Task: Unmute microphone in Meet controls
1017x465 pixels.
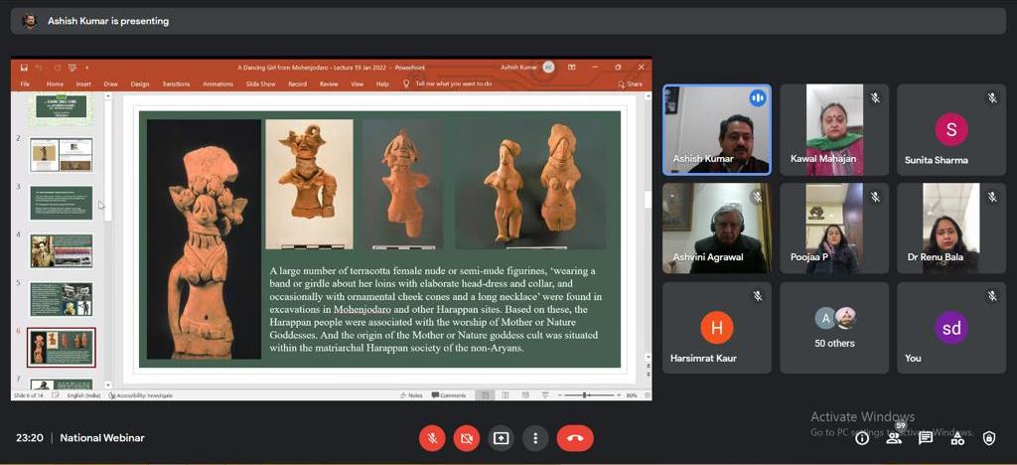Action: coord(432,438)
